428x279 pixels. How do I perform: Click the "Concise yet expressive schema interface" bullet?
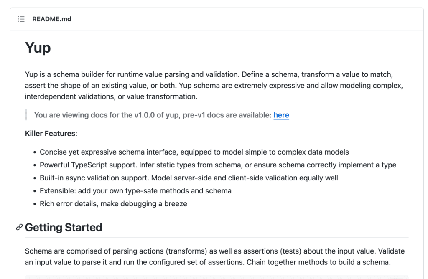coord(194,152)
